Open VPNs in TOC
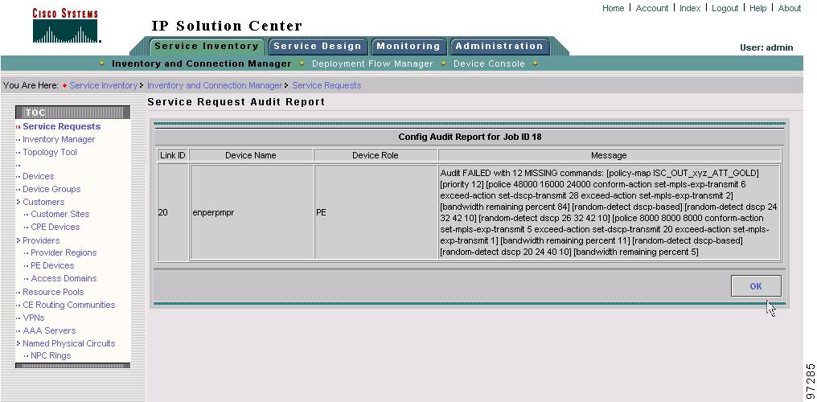Viewport: 817px width, 402px height. pyautogui.click(x=33, y=318)
